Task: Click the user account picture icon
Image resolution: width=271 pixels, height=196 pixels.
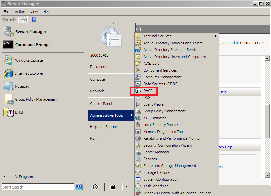Action: pos(111,36)
